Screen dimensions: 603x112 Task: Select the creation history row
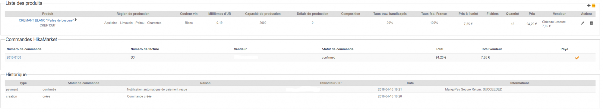click(x=300, y=96)
